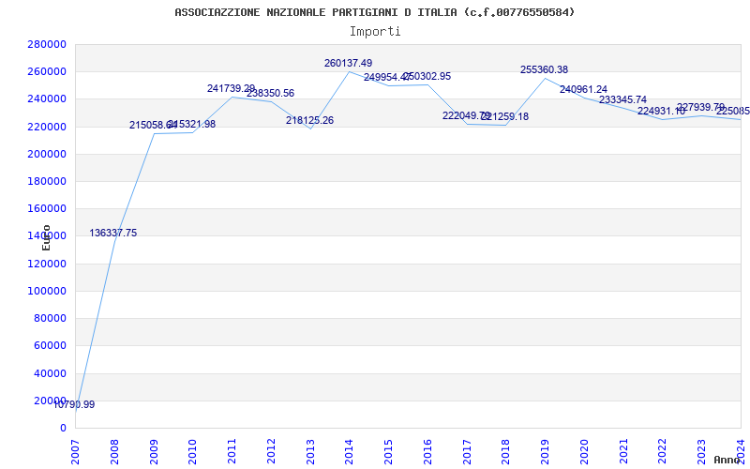This screenshot has height=469, width=750.
Task: Click the x-axis year 2023
Action: [701, 452]
